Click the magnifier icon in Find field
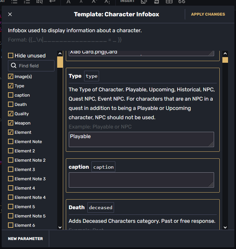 pyautogui.click(x=14, y=66)
